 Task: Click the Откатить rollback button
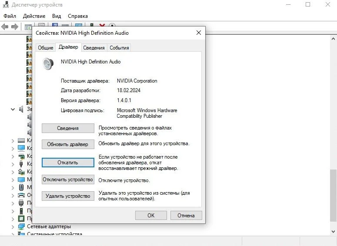coord(68,163)
